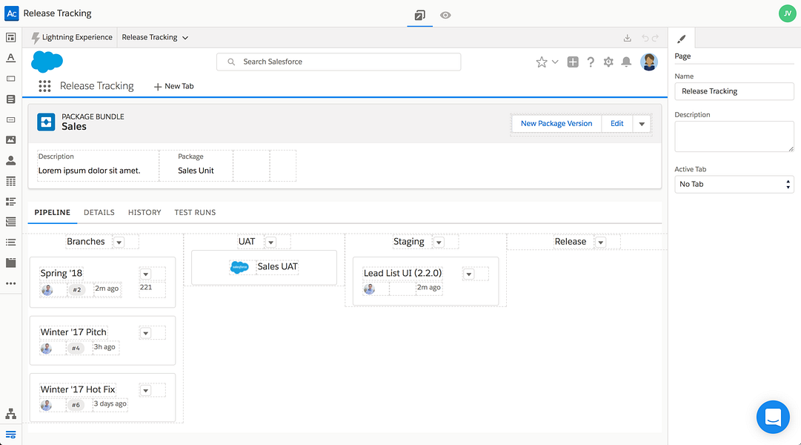
Task: Toggle preview mode with the eye icon
Action: tap(445, 16)
